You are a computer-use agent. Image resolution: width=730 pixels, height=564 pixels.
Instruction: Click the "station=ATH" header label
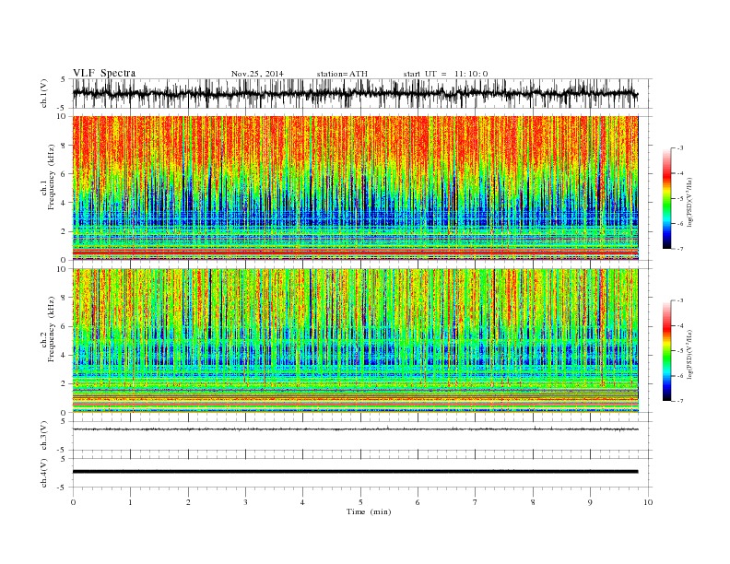click(x=342, y=74)
